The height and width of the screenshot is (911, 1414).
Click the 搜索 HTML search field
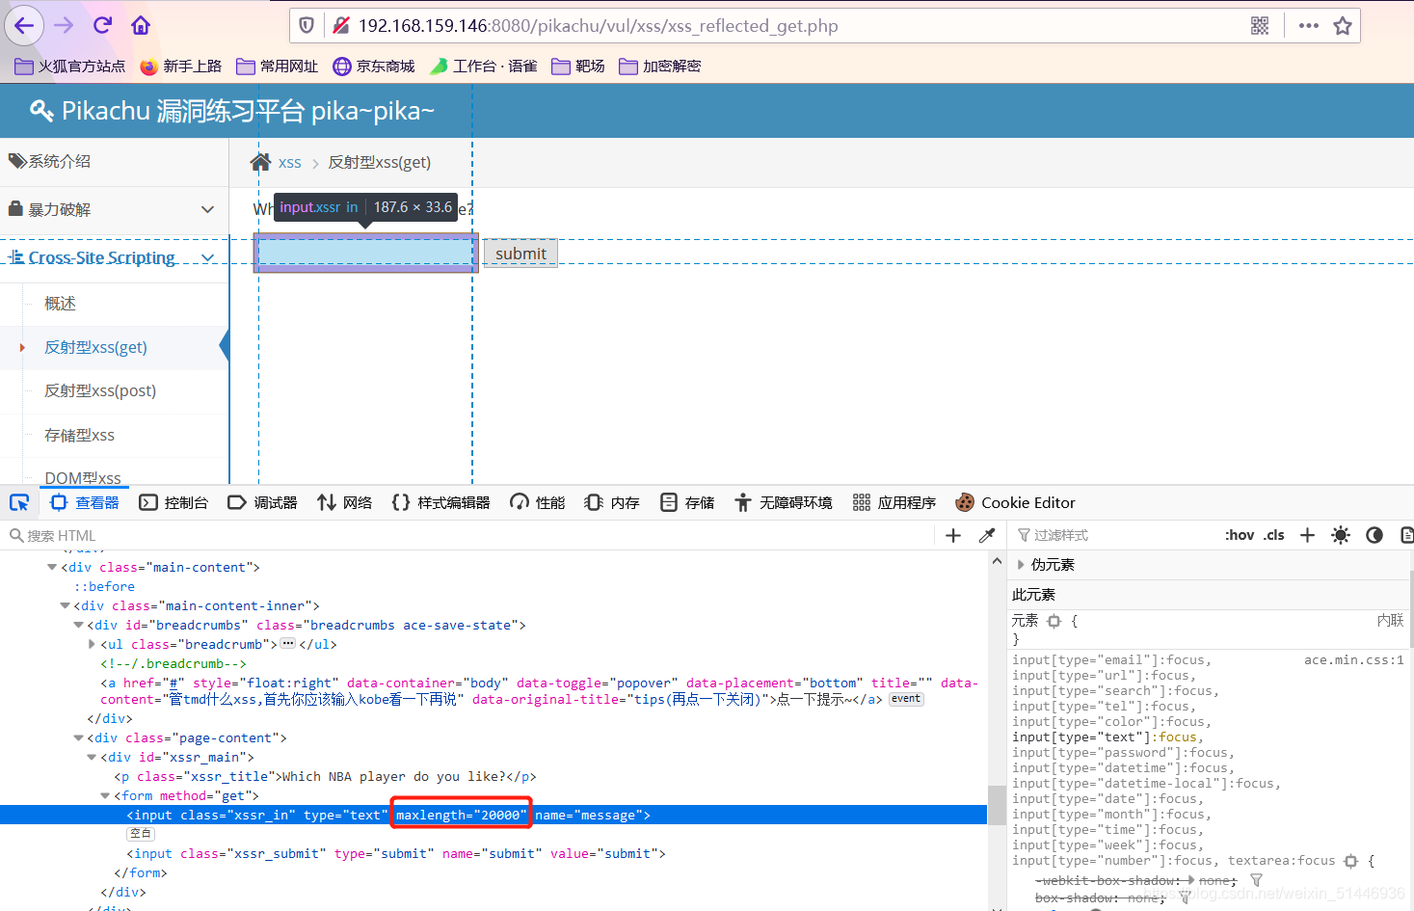[469, 535]
